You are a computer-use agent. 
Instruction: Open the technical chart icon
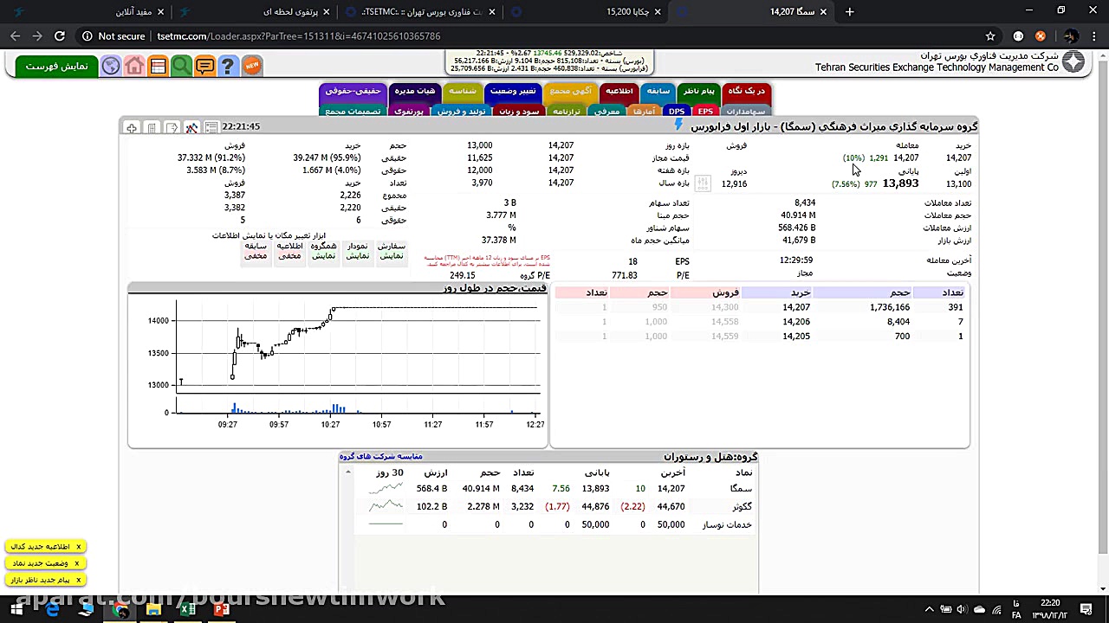pyautogui.click(x=191, y=127)
